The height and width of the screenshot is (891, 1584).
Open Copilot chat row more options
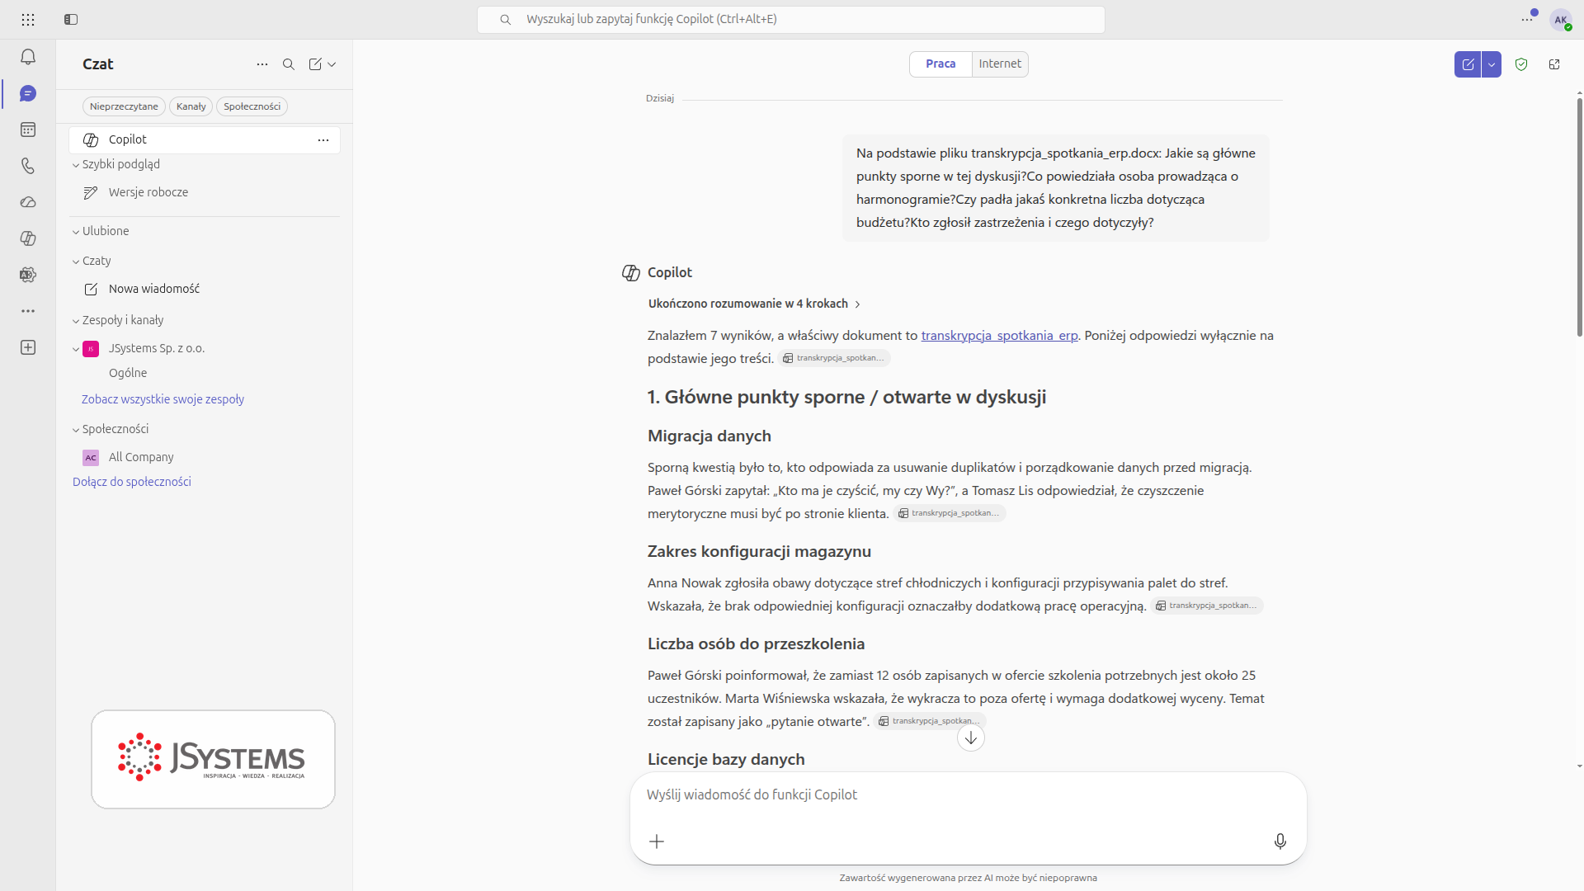click(323, 140)
